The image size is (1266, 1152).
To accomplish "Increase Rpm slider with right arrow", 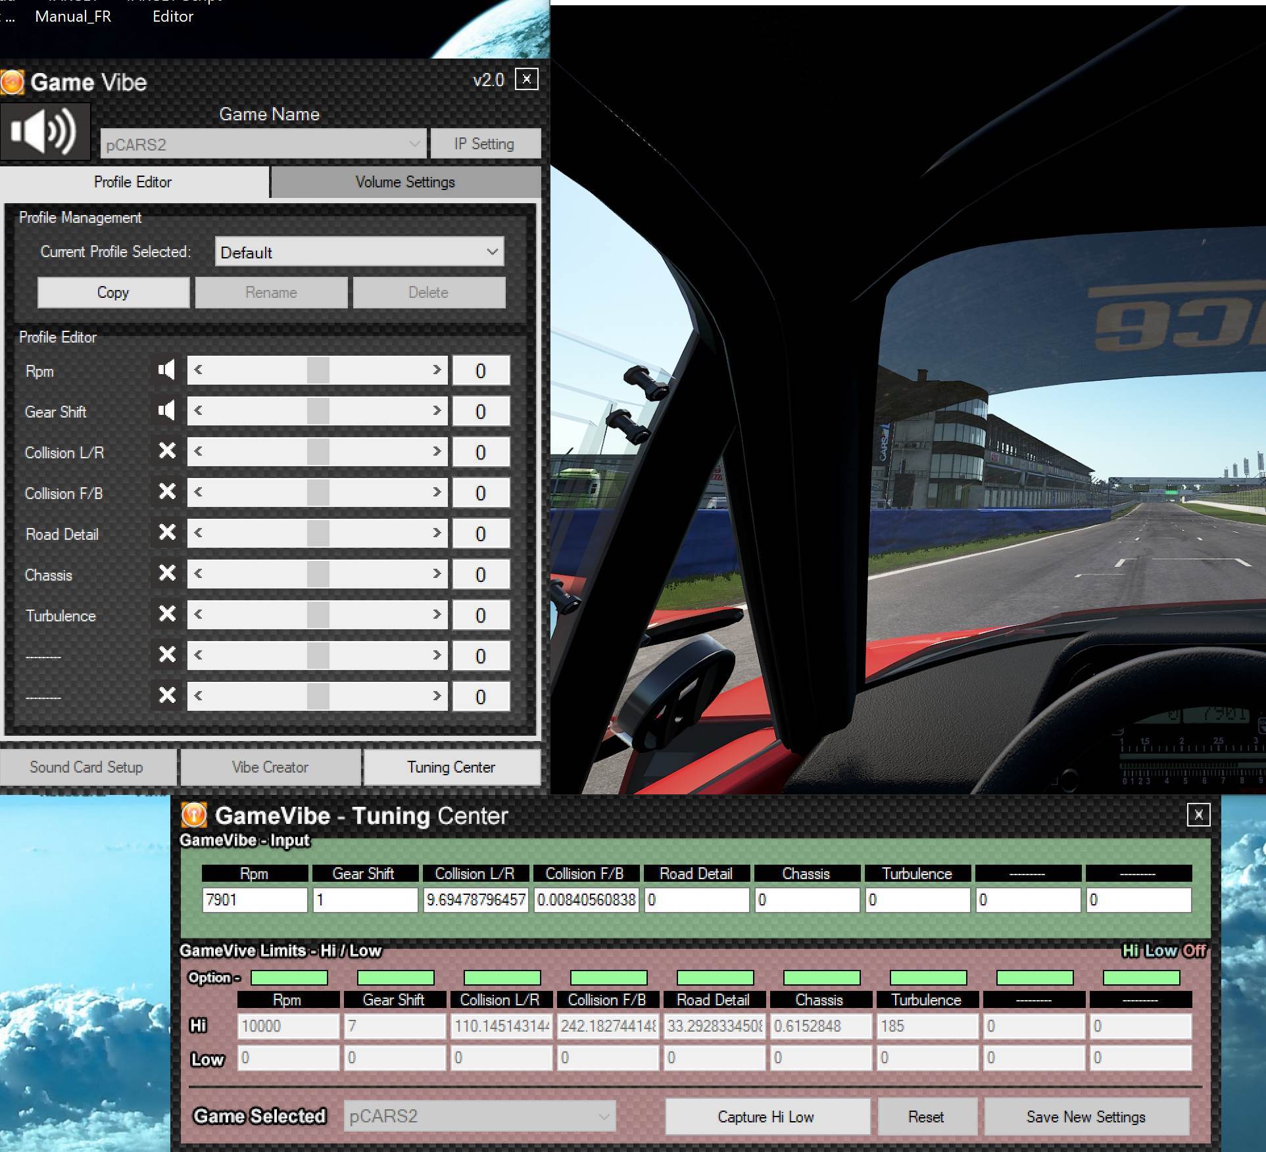I will [x=437, y=370].
